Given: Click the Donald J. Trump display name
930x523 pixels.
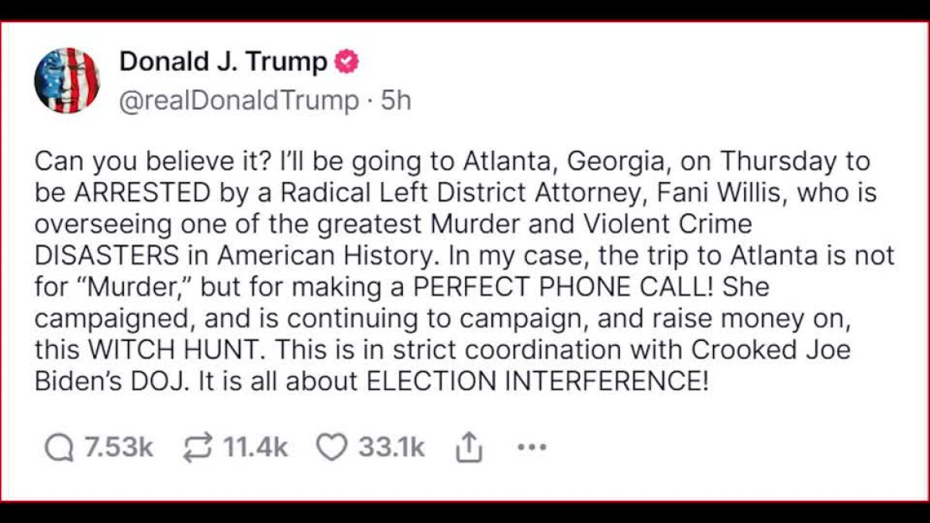Looking at the screenshot, I should [223, 61].
